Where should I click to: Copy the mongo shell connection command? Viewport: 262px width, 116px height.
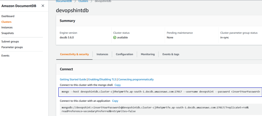click(x=117, y=85)
